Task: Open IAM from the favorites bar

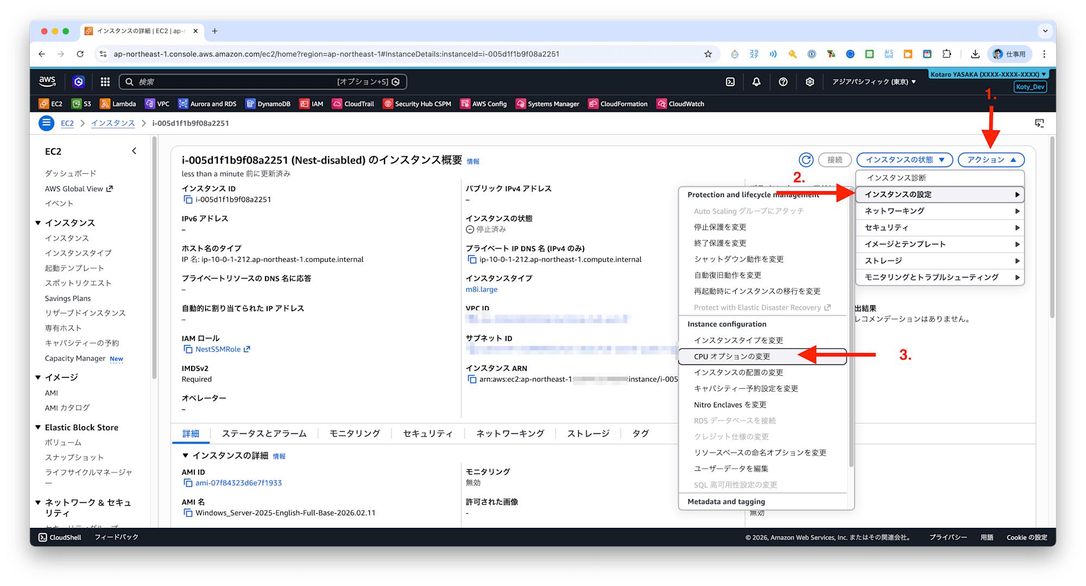Action: 311,103
